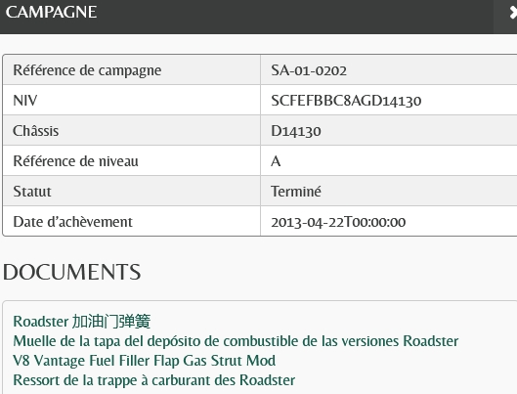Open Ressort de la trappe à carburant link
This screenshot has height=394, width=517.
(x=154, y=380)
